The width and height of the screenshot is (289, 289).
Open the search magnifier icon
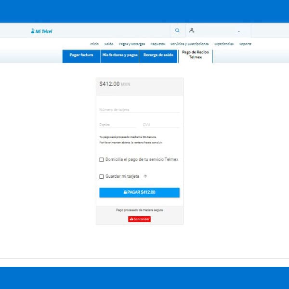(x=177, y=30)
